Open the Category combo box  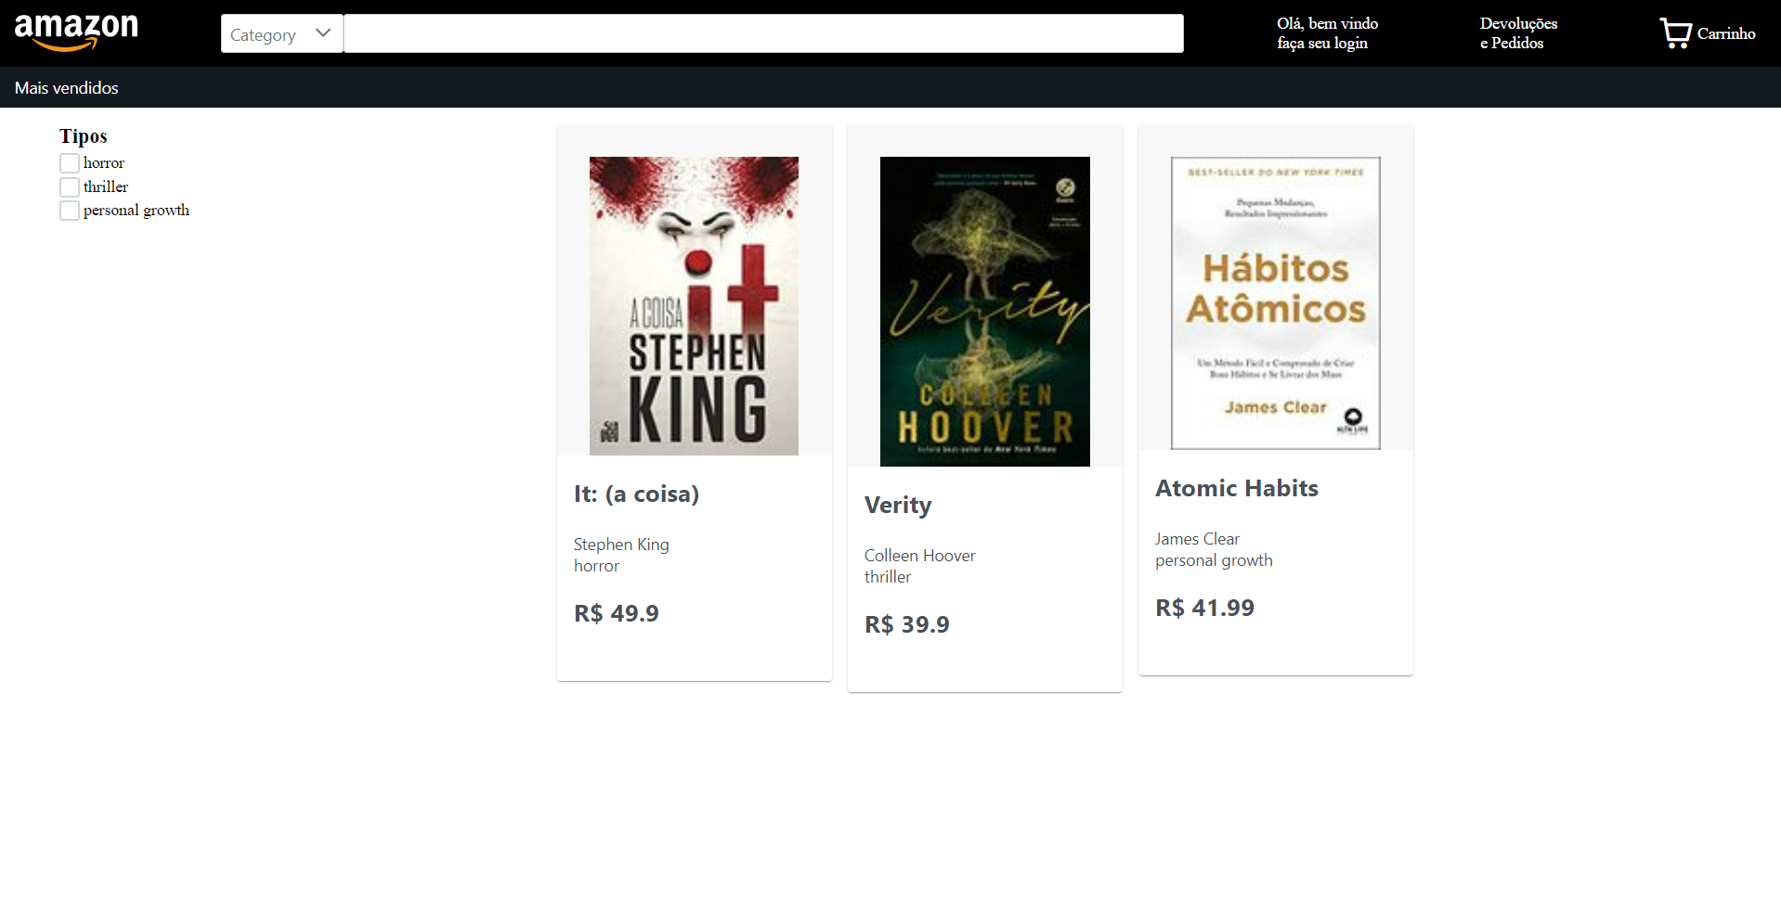coord(282,33)
